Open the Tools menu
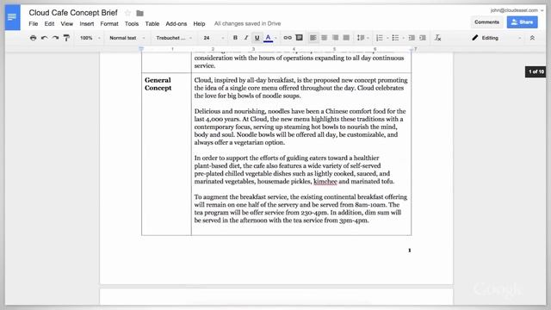The image size is (551, 310). point(132,23)
